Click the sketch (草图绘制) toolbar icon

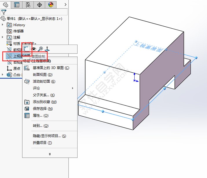tap(27, 49)
